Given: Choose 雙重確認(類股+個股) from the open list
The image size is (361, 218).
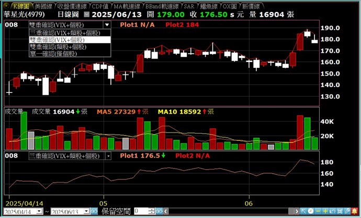Looking at the screenshot, I should pyautogui.click(x=58, y=46).
